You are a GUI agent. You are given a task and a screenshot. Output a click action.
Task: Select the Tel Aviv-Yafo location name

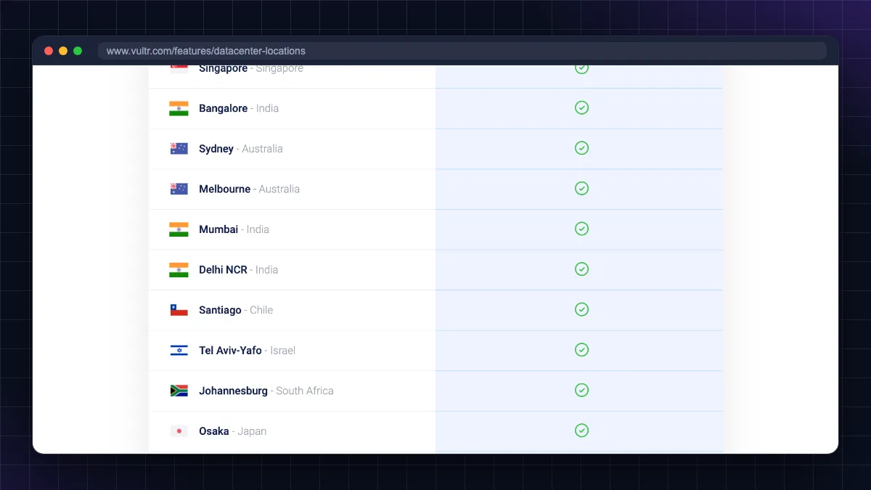230,350
